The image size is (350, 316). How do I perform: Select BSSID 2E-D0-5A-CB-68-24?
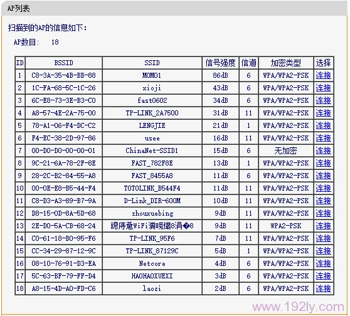click(x=63, y=226)
